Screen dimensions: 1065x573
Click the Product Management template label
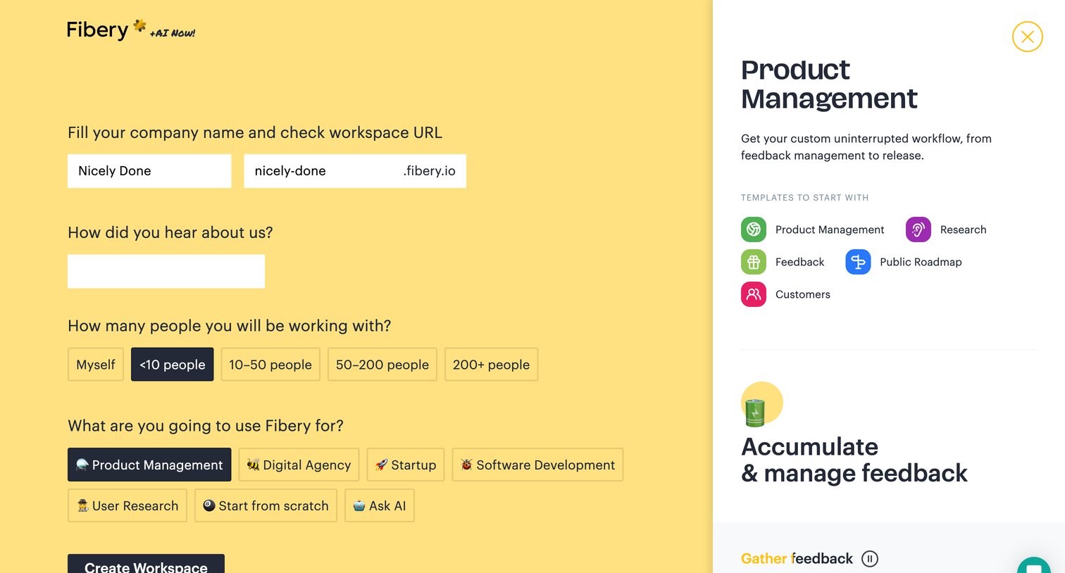tap(830, 229)
